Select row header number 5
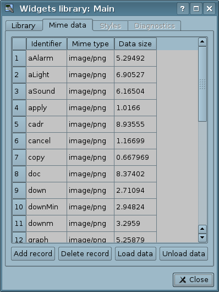This screenshot has width=219, height=292. (x=19, y=124)
